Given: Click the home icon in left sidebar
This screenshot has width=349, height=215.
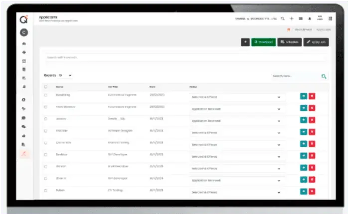Looking at the screenshot, I should tap(24, 44).
